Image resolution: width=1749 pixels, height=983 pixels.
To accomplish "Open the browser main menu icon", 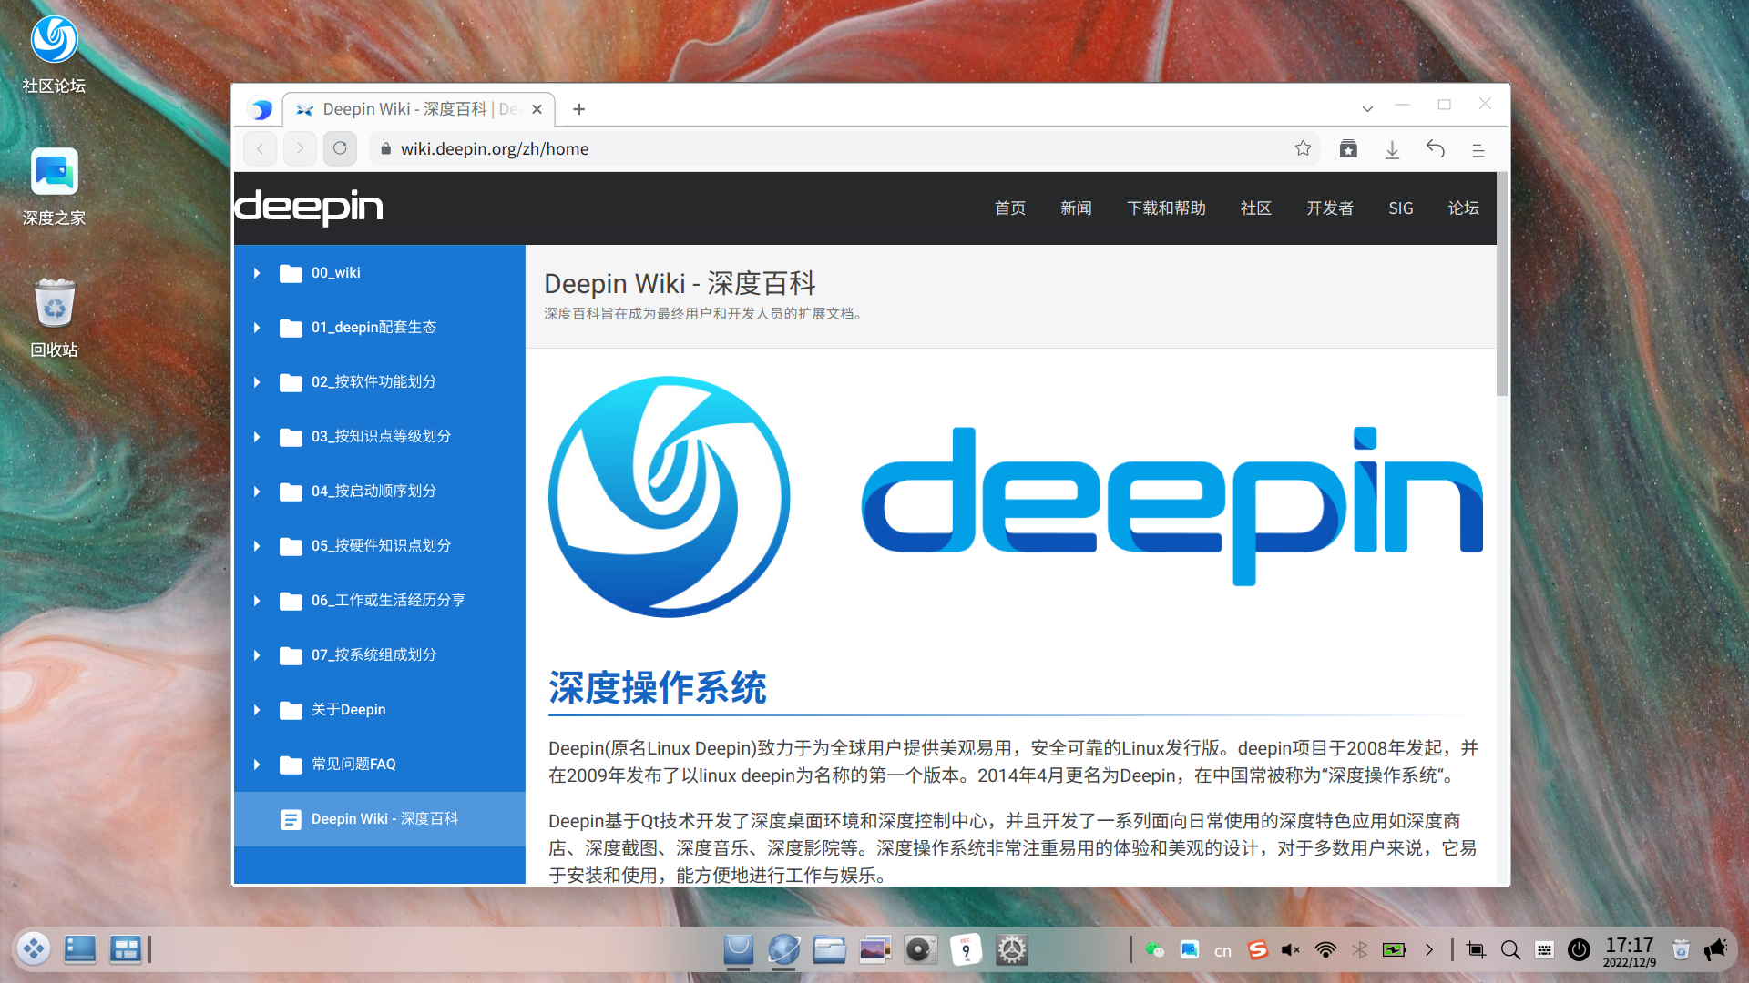I will click(1478, 150).
